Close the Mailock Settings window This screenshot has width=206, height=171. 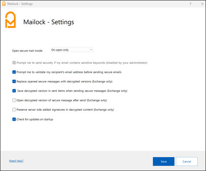[202, 4]
